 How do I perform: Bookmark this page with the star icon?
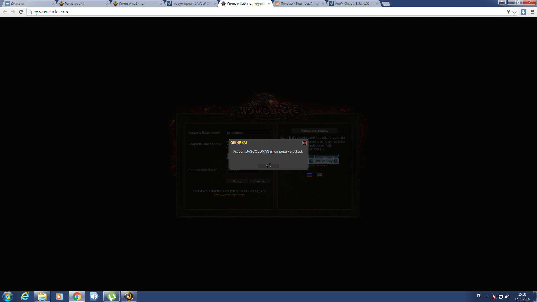(x=515, y=12)
